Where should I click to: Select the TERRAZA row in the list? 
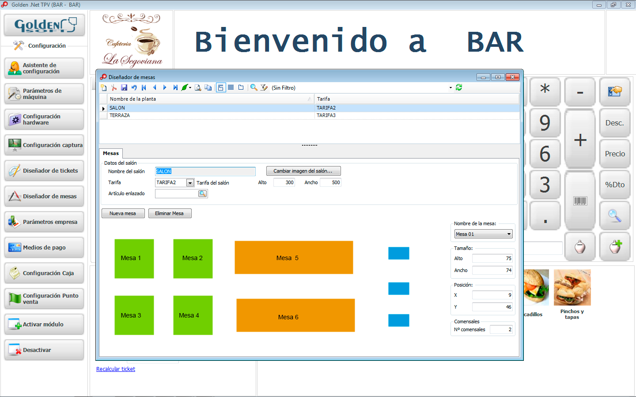point(309,115)
